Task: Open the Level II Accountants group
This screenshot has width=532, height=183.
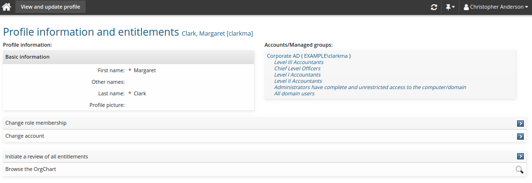Action: coord(298,81)
